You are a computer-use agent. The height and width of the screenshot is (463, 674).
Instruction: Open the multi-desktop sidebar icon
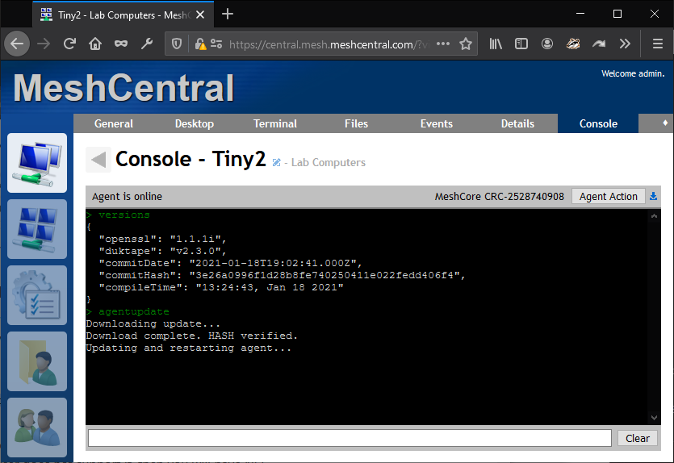click(x=37, y=229)
